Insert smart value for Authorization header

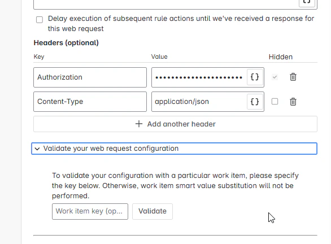click(x=255, y=77)
